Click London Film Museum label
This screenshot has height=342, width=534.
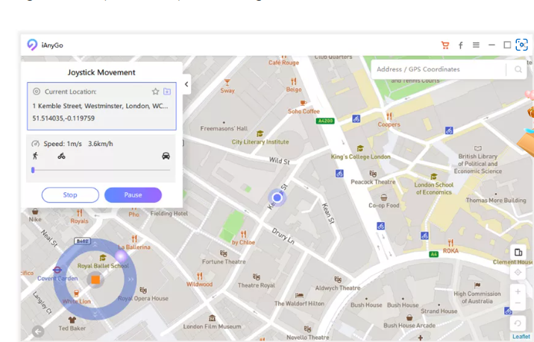point(212,326)
